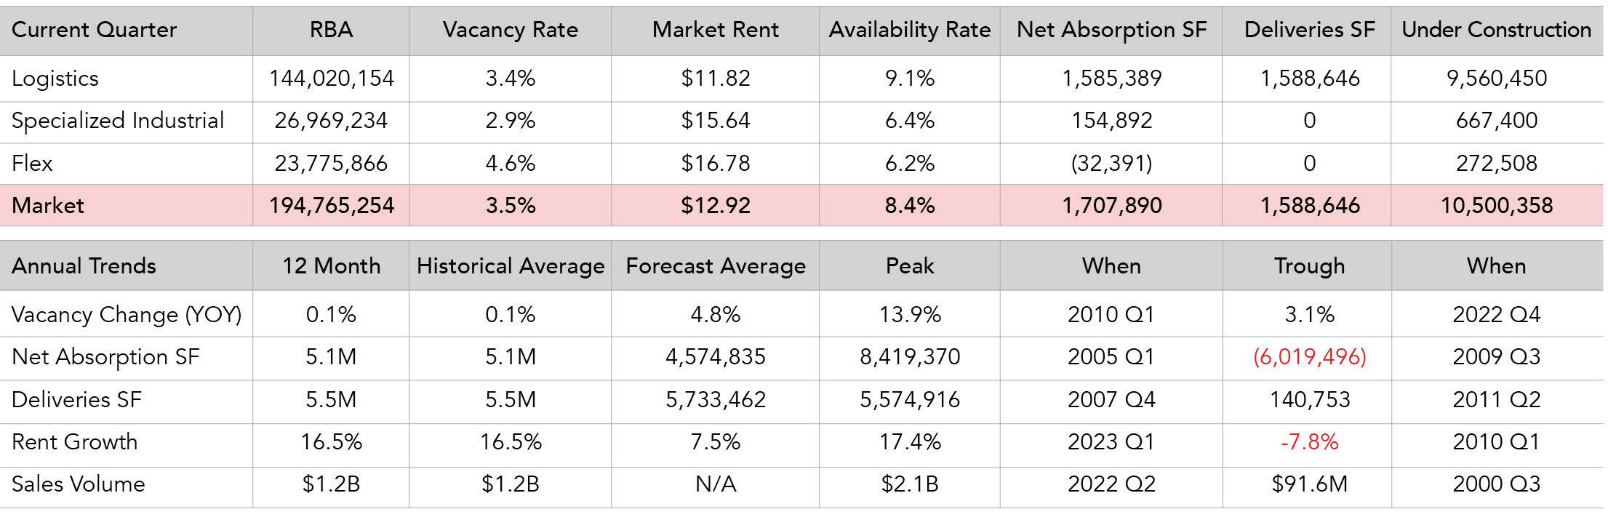
Task: Click the Deliveries SF forecast value 5,733,462
Action: point(715,400)
